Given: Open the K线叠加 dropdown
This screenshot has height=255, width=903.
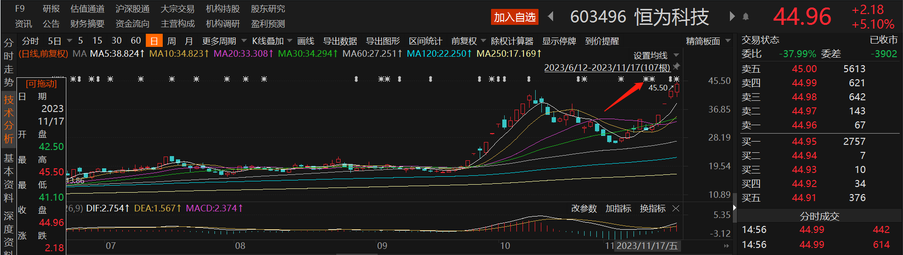Looking at the screenshot, I should point(272,41).
